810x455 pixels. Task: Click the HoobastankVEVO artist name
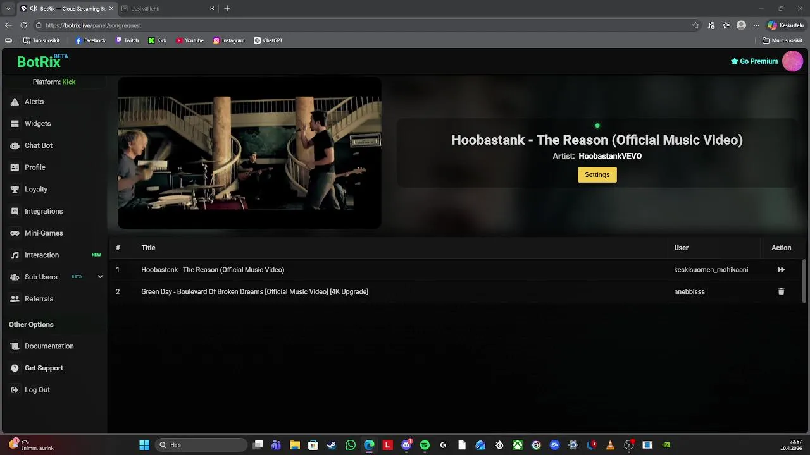610,156
